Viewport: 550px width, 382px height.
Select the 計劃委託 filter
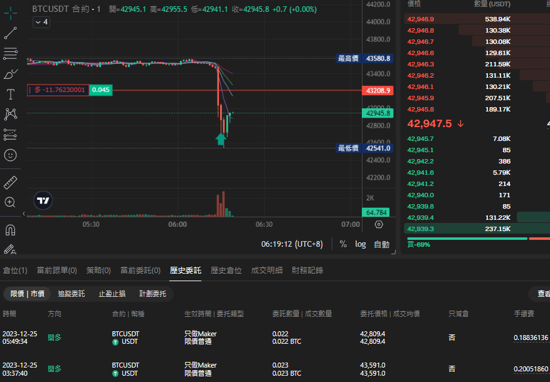152,294
